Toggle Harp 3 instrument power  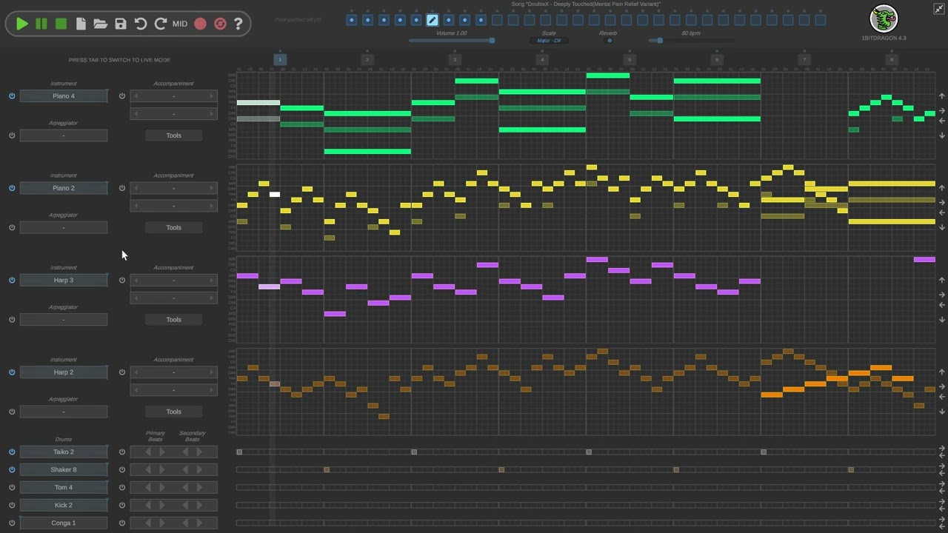[12, 280]
